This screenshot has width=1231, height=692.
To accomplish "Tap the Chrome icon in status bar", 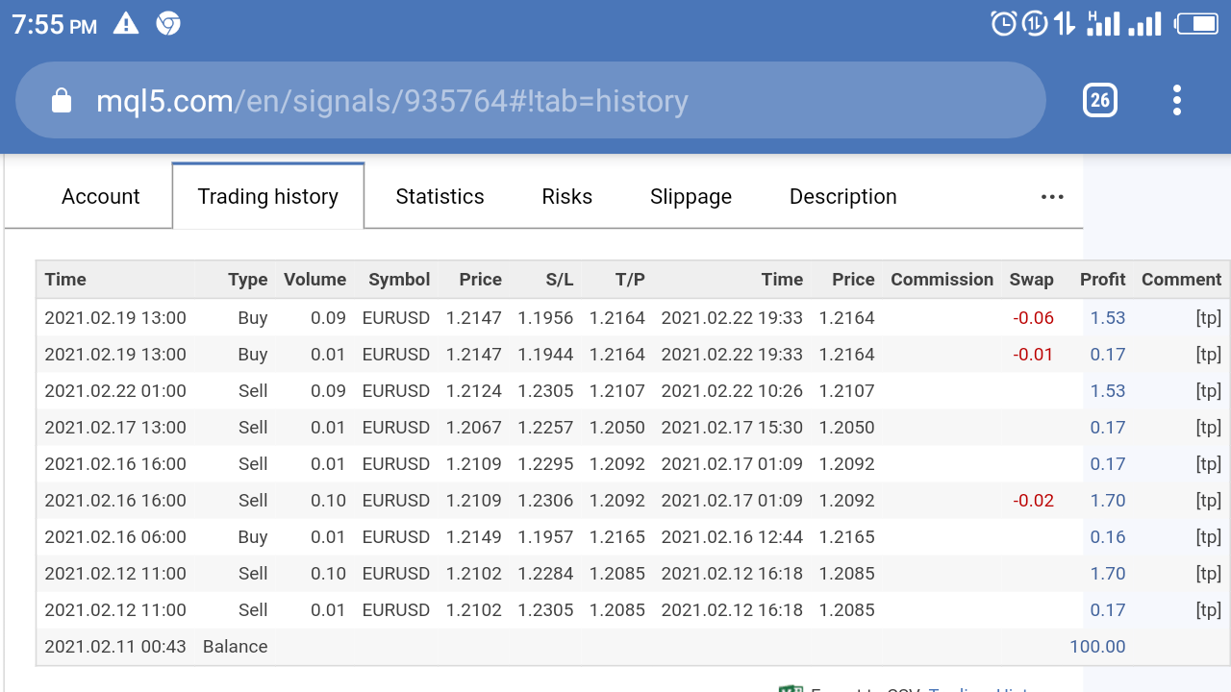I will 168,24.
